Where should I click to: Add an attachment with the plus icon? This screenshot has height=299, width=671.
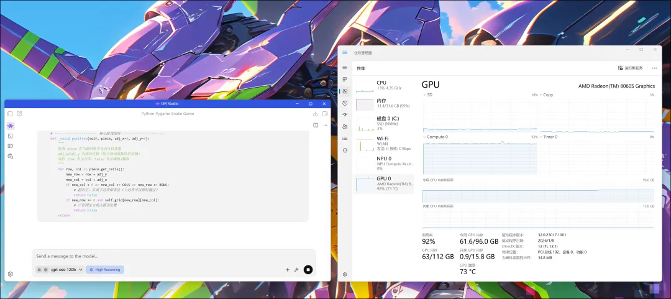click(288, 269)
